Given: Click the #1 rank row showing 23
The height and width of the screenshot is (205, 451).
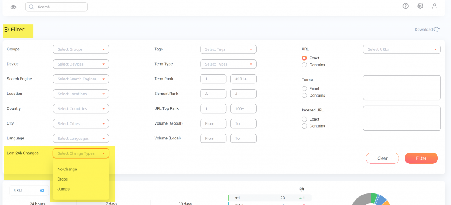Looking at the screenshot, I should 270,198.
